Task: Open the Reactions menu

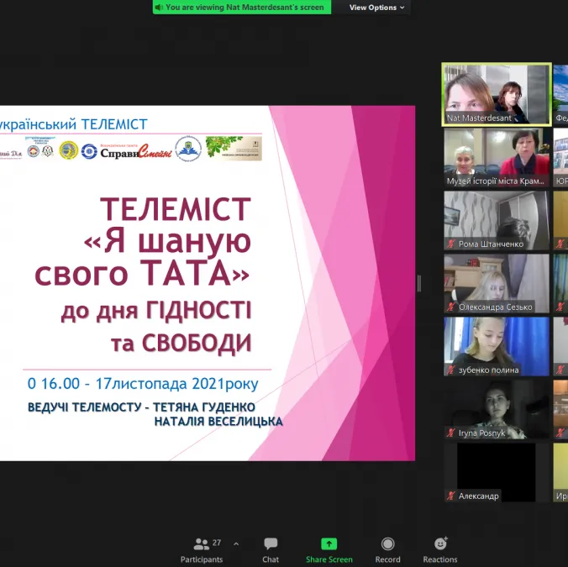Action: tap(440, 550)
